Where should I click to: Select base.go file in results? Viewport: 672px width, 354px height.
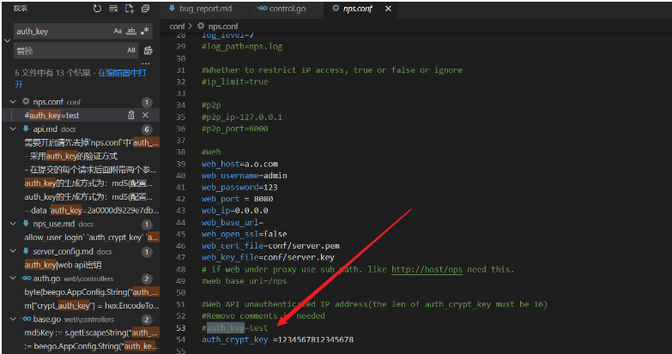[47, 319]
